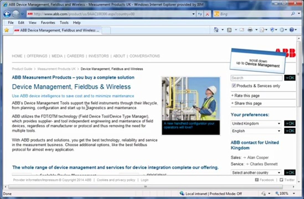Click the ABB site Search field

click(x=256, y=78)
